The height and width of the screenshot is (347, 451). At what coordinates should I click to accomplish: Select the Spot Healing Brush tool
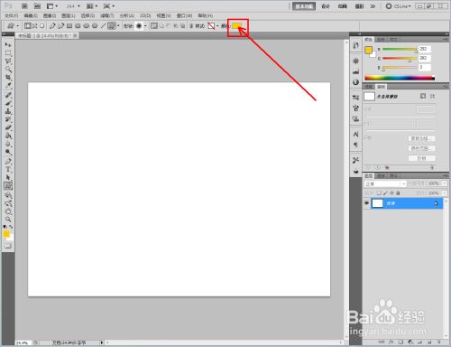click(8, 95)
